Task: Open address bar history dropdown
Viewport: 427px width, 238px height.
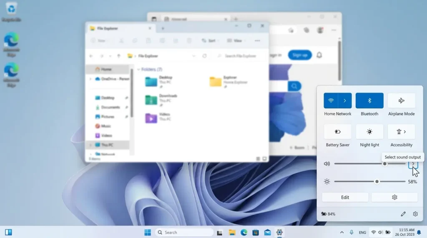Action: [193, 56]
